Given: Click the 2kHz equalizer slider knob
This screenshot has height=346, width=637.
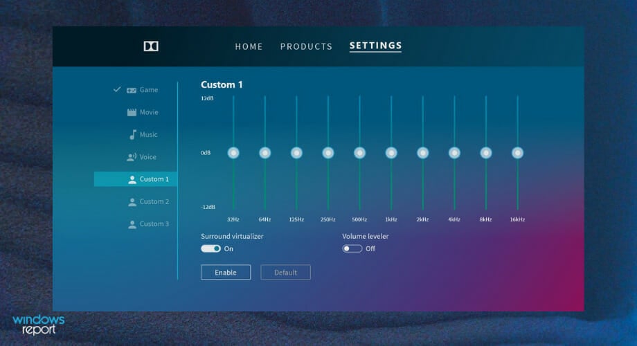Looking at the screenshot, I should click(423, 153).
